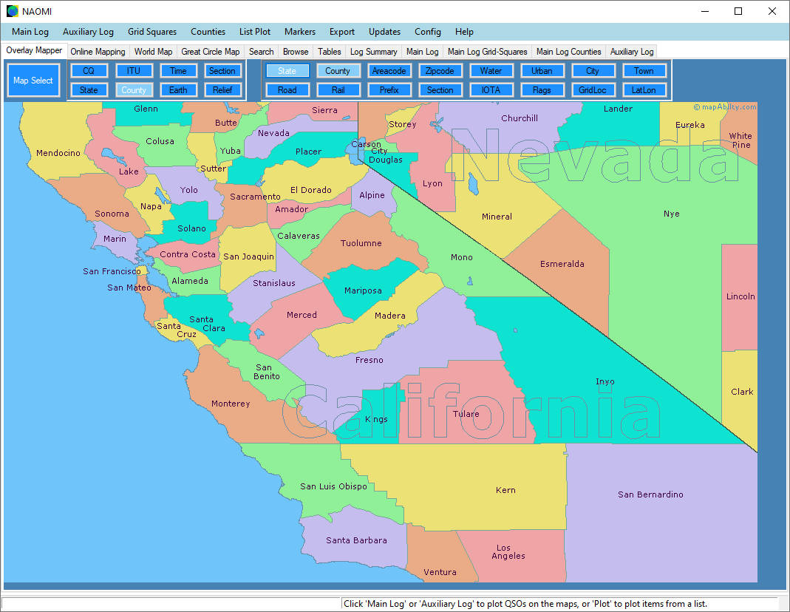Toggle the Water overlay
Screen dimensions: 790x612
491,71
